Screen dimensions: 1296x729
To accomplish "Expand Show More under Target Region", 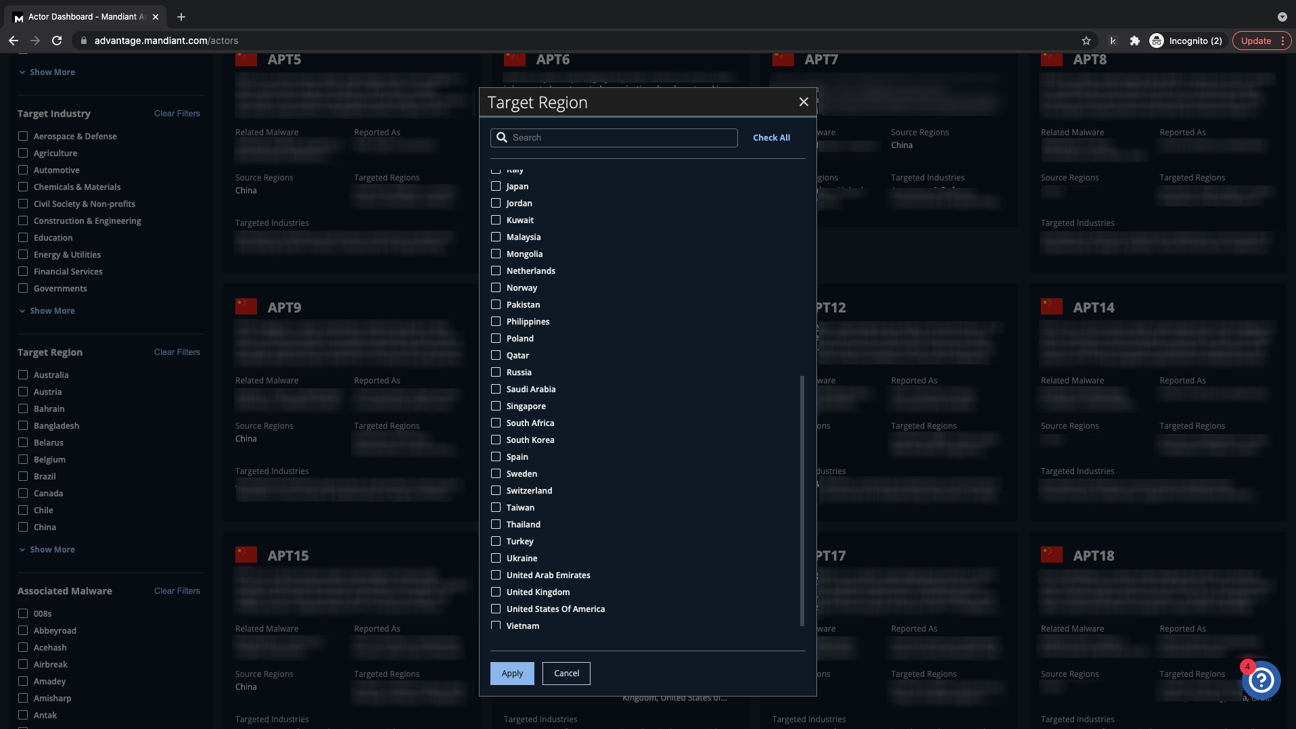I will click(51, 549).
